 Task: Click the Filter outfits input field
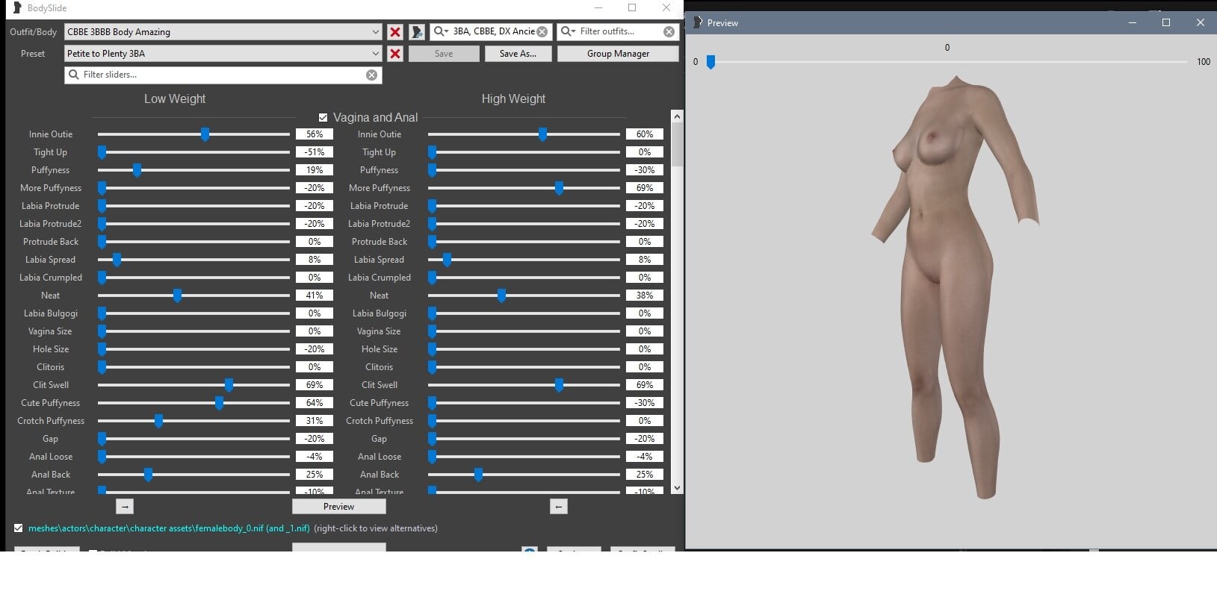[619, 31]
